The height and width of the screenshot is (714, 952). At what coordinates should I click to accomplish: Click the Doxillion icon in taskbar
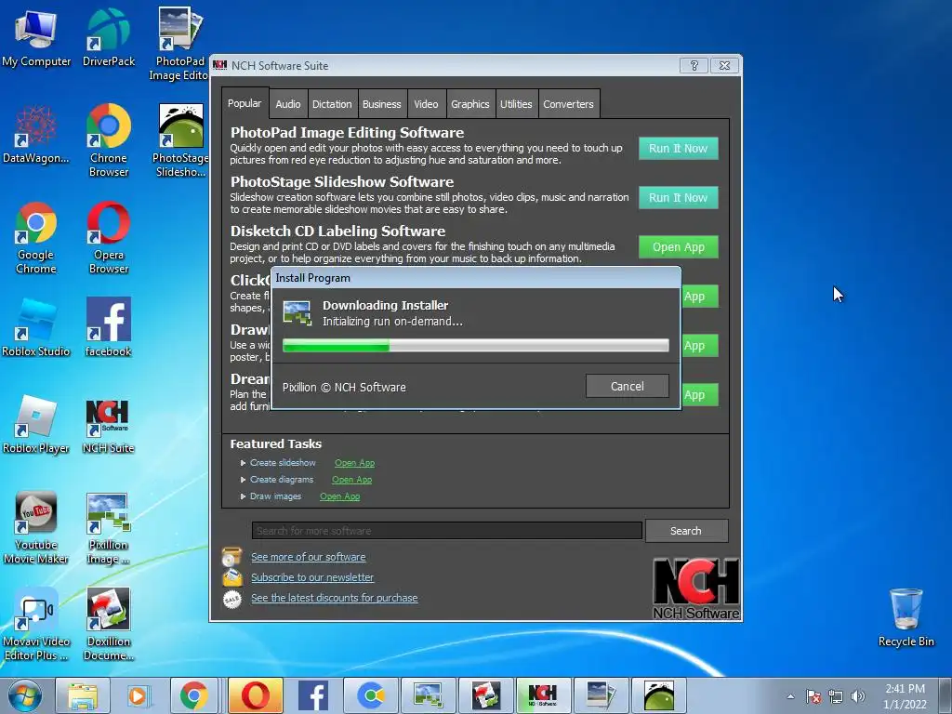(485, 695)
